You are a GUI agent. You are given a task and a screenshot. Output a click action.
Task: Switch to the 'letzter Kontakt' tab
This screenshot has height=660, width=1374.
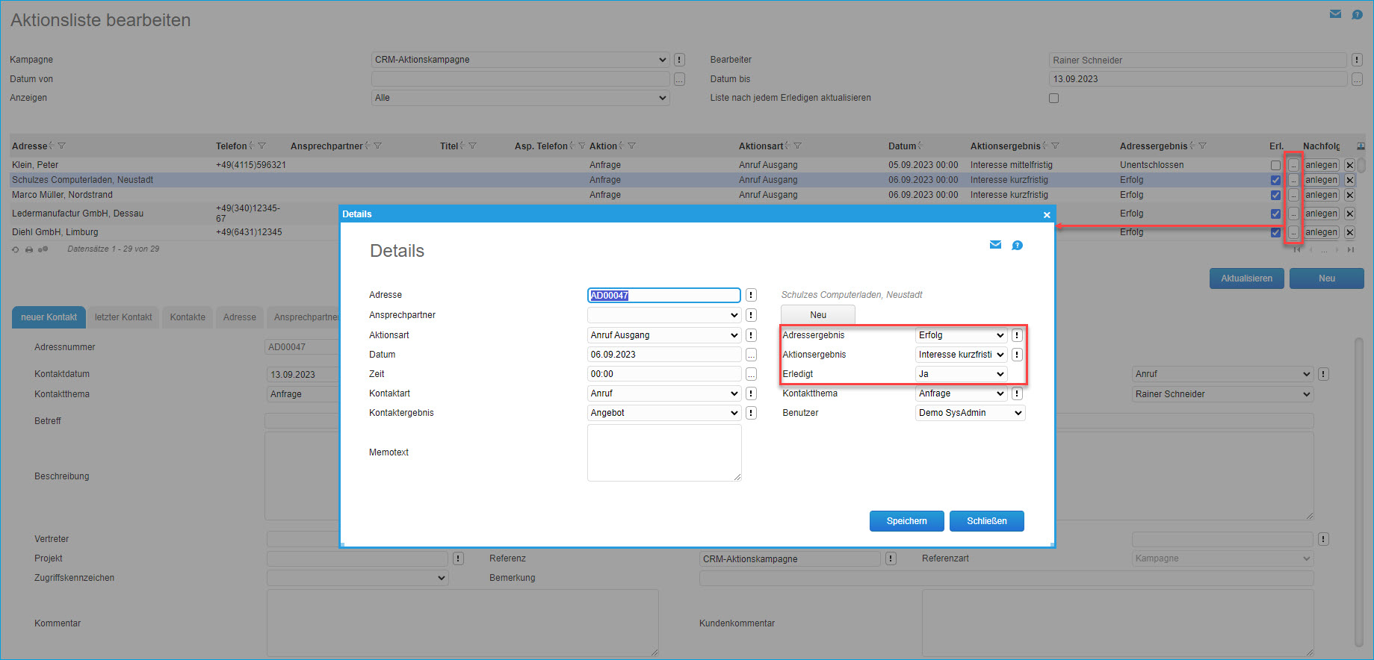coord(123,317)
